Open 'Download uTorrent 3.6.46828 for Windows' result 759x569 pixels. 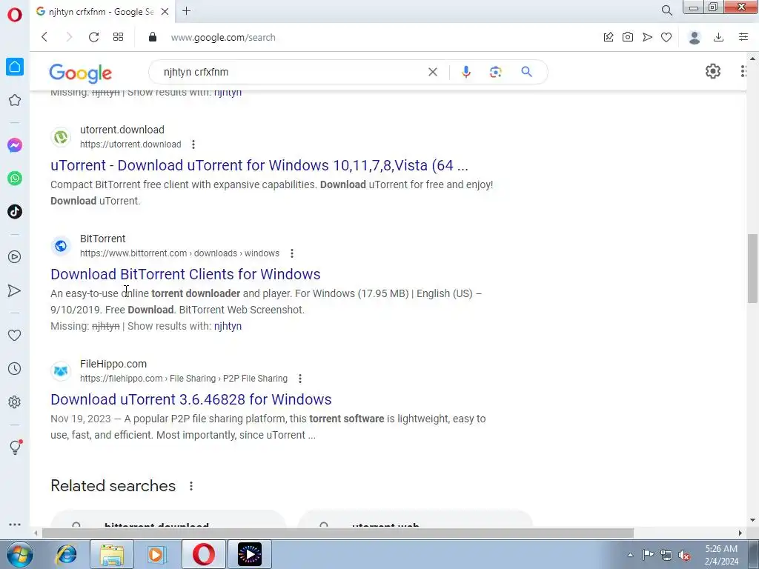[190, 399]
